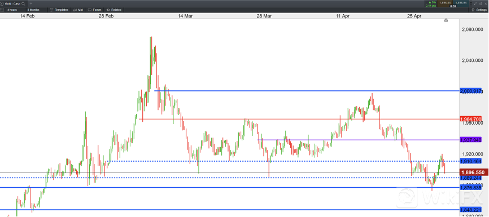This screenshot has height=217, width=489.
Task: Click the 14 Feb date on time axis
Action: pos(27,16)
